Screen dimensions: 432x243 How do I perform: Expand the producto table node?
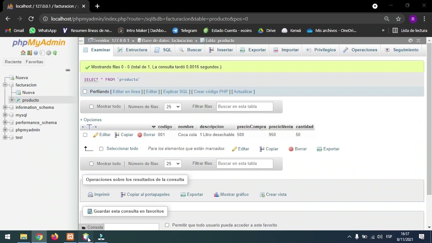[12, 100]
